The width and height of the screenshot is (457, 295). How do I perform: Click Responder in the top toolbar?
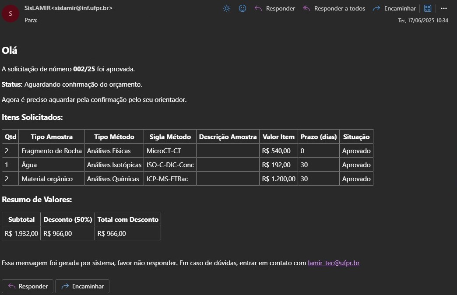click(x=275, y=8)
